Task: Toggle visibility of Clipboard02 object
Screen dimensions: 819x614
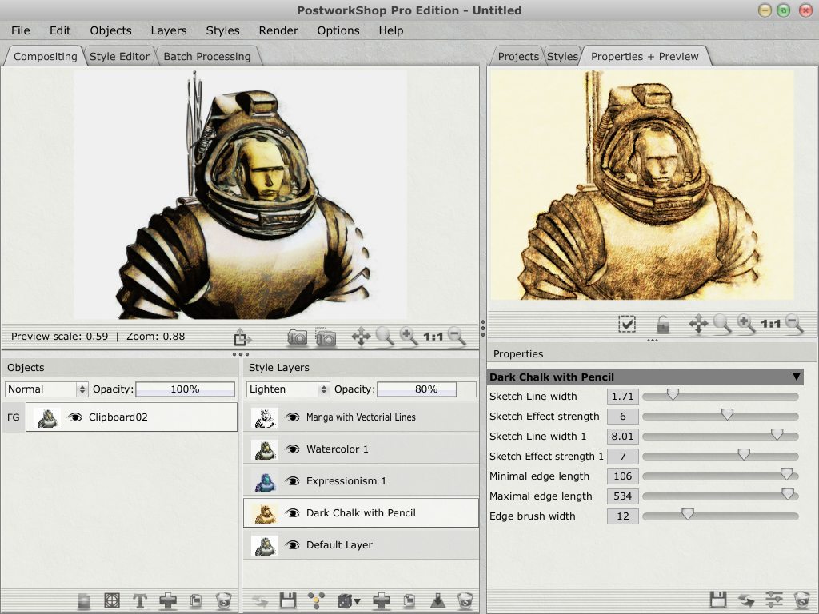Action: pos(75,417)
